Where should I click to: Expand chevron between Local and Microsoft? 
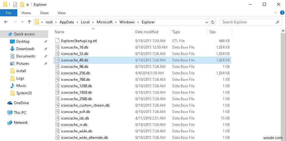pos(93,22)
